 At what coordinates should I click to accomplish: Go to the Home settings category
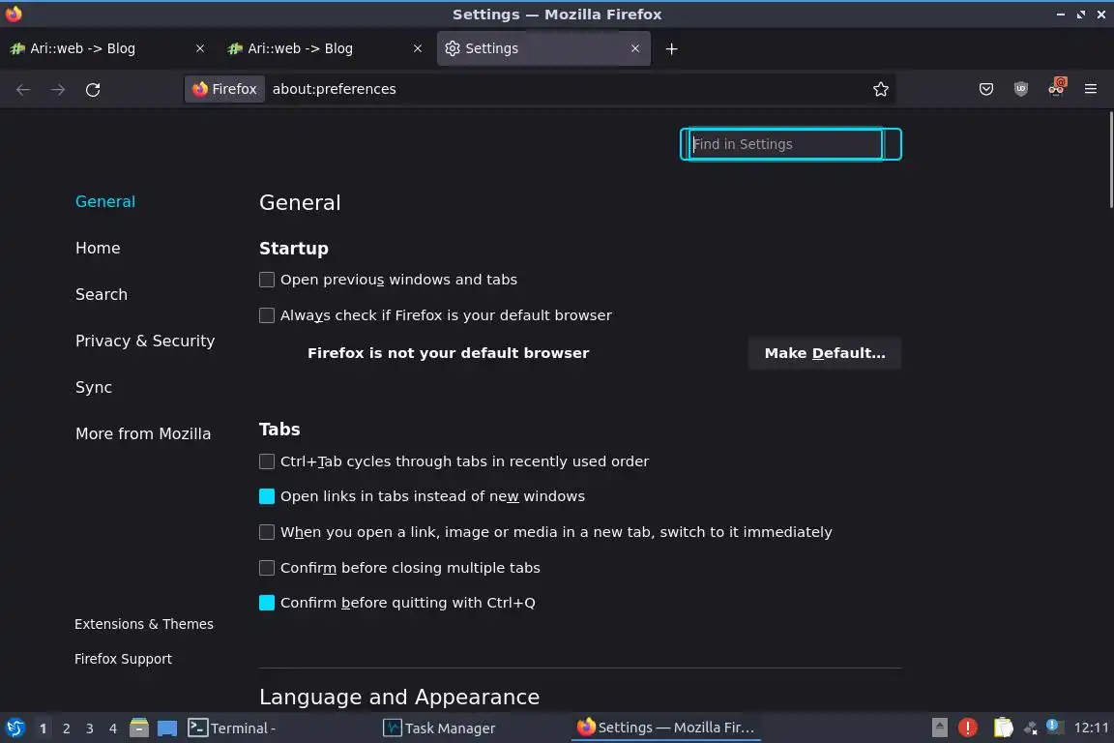[x=98, y=248]
